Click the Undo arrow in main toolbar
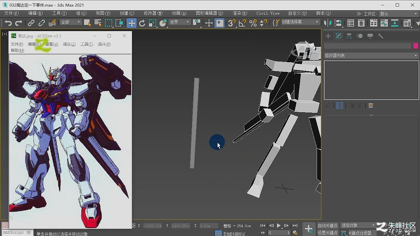The width and height of the screenshot is (420, 236). (x=9, y=23)
